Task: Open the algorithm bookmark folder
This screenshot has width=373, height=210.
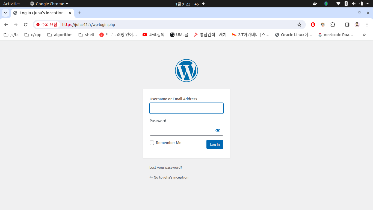Action: click(x=60, y=35)
